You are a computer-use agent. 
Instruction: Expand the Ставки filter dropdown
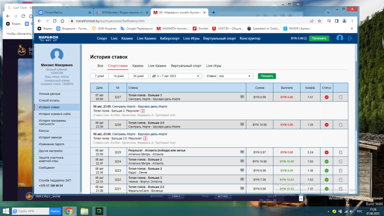235,76
